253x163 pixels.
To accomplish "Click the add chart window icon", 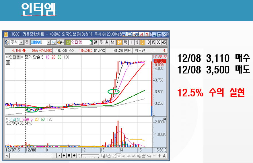I will click(103, 156).
